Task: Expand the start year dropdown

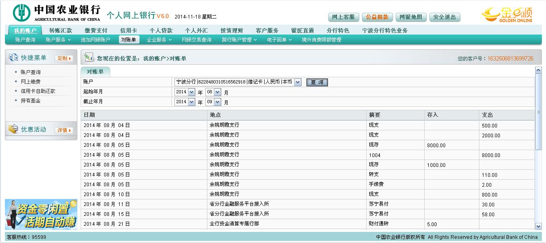Action: 191,92
